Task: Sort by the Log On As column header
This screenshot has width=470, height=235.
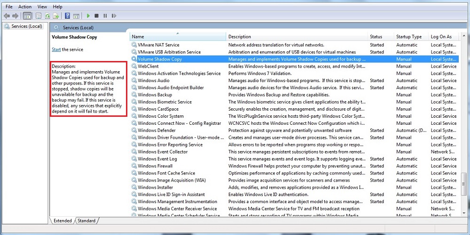Action: click(x=443, y=37)
